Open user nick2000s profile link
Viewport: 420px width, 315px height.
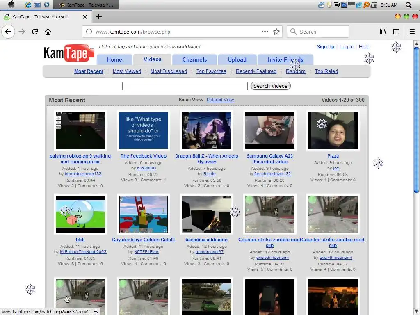(146, 168)
